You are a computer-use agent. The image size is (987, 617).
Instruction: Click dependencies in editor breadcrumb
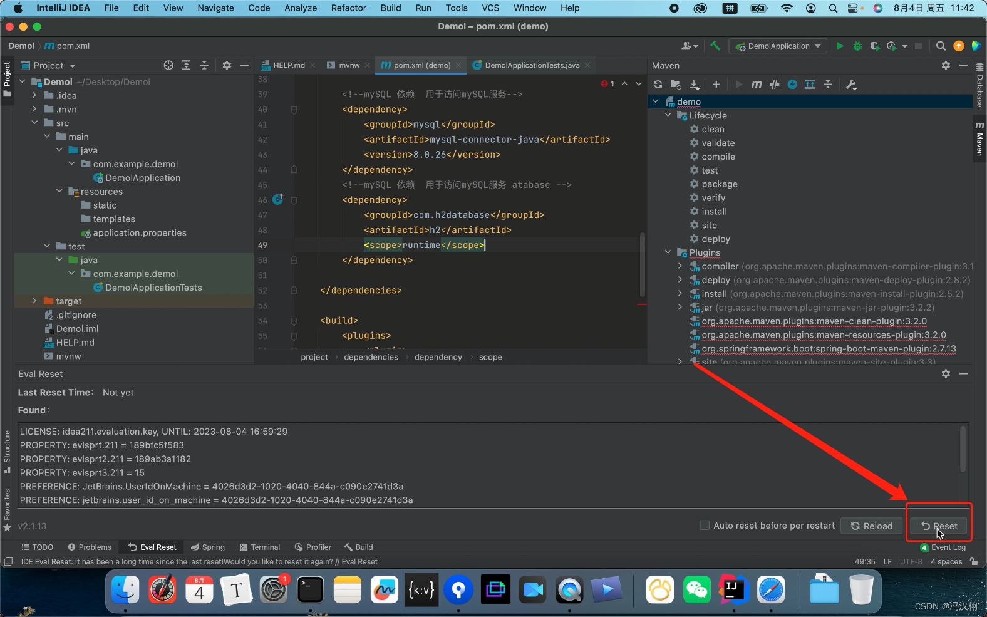371,357
